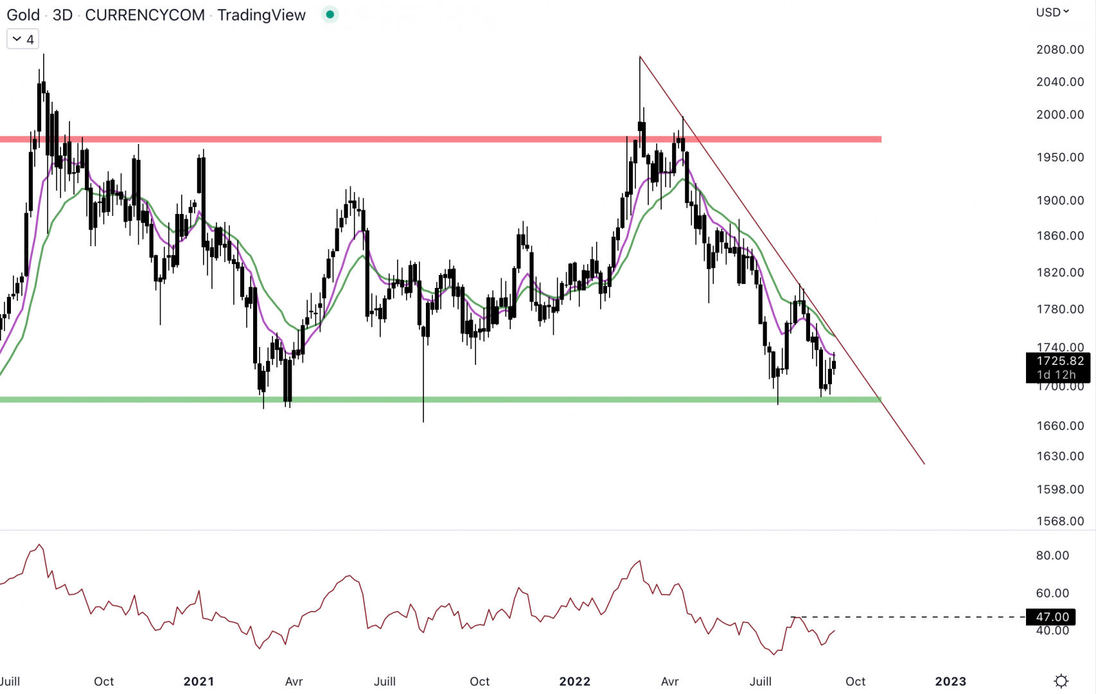The width and height of the screenshot is (1096, 694).
Task: Click the 1860.00 price axis label
Action: tap(1060, 236)
